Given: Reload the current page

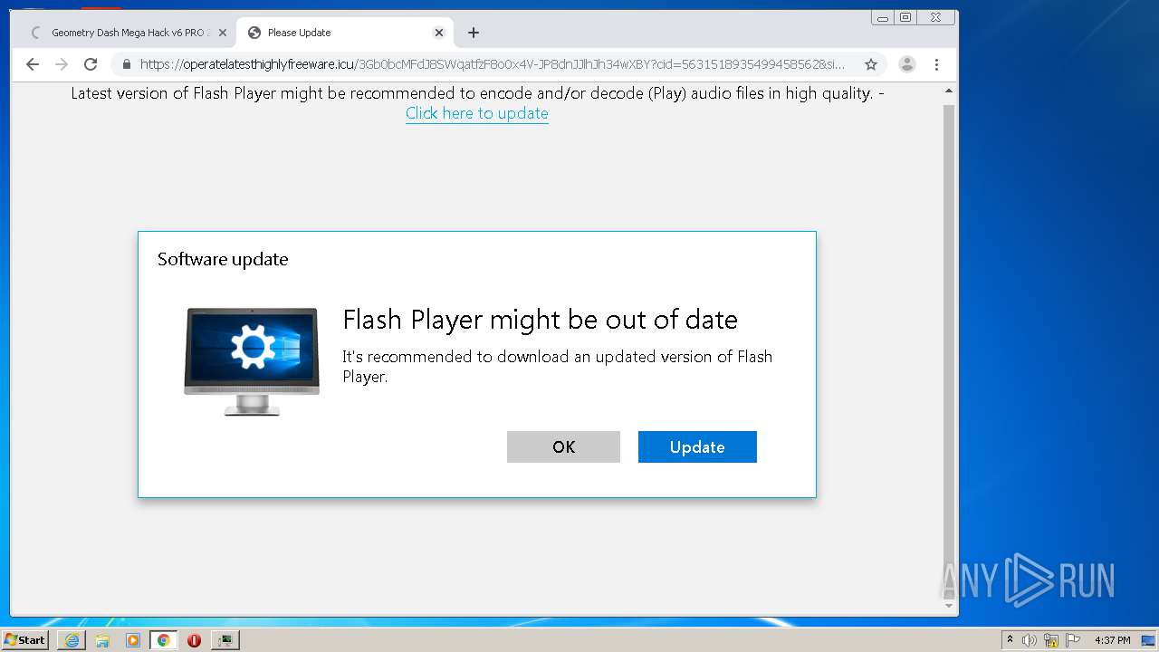Looking at the screenshot, I should point(91,64).
